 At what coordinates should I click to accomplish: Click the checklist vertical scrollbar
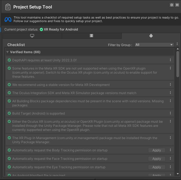tap(177, 82)
